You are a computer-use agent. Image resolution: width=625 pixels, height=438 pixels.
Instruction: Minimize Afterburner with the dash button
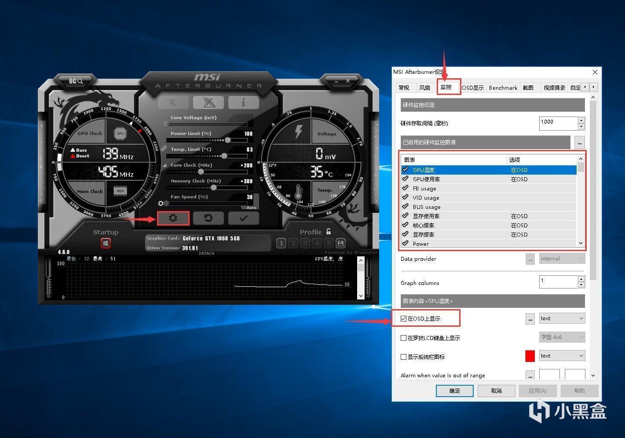(x=336, y=81)
